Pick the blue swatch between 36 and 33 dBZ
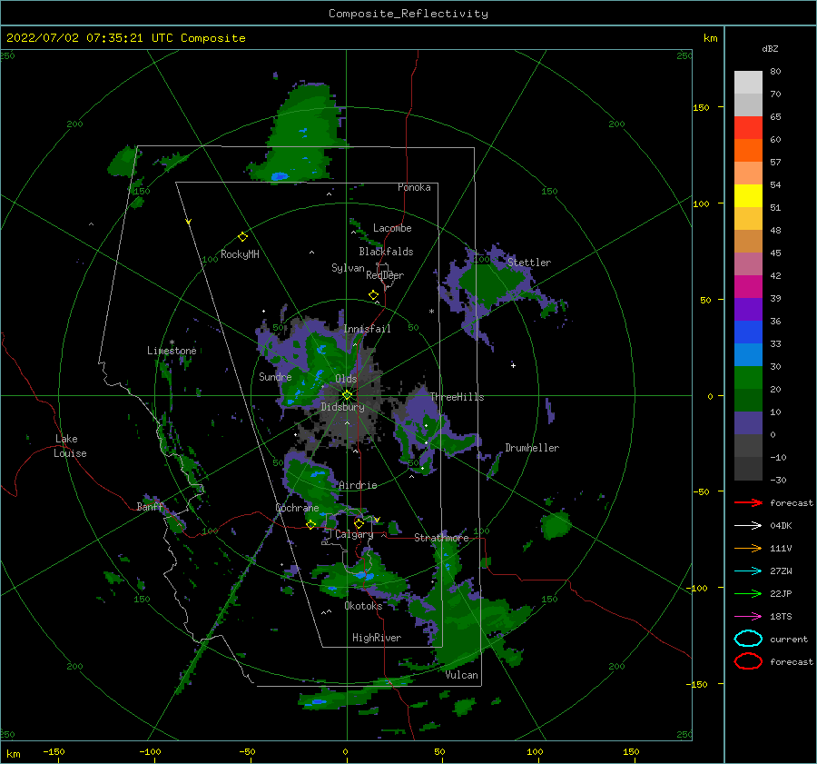 (x=748, y=332)
